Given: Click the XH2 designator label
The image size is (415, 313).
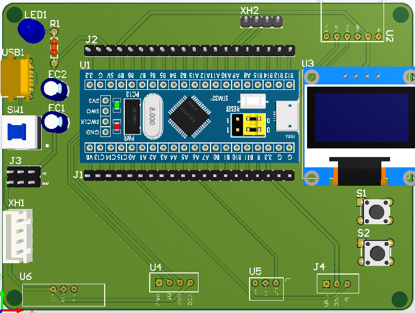Looking at the screenshot, I should point(250,11).
